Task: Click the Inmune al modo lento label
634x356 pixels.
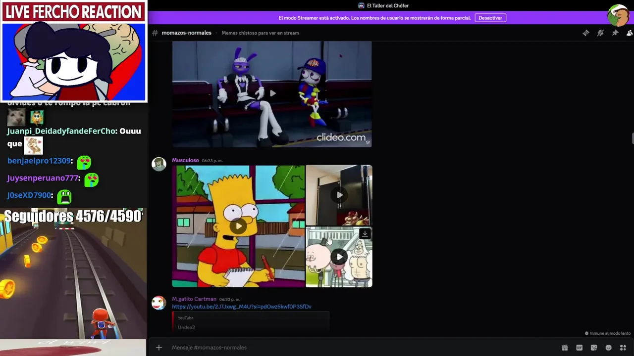Action: [x=610, y=333]
